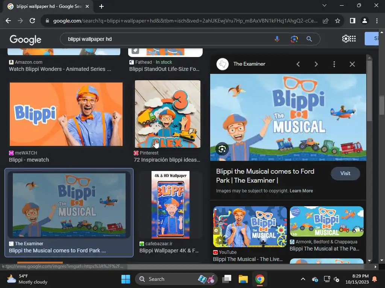Close the blippi wallpaper hd tab
Viewport: 385px width, 288px height.
coord(87,6)
